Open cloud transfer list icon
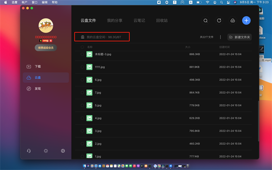This screenshot has height=170, width=272. coord(233,20)
